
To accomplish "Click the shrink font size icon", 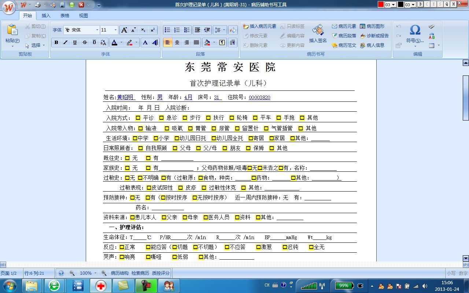I will (134, 30).
